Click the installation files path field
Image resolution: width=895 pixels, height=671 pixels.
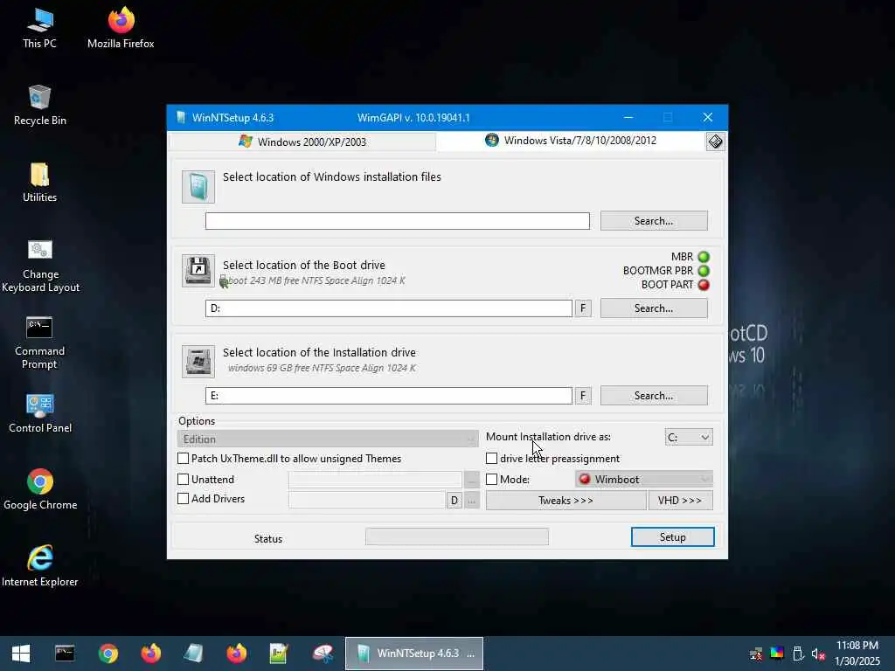click(398, 221)
